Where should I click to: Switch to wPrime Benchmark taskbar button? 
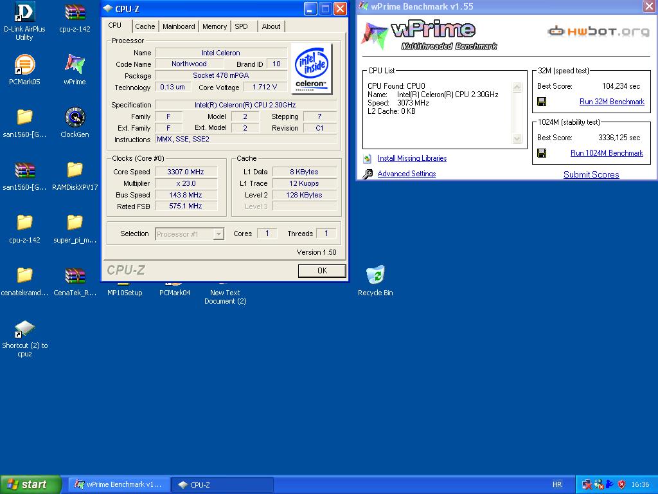click(119, 484)
